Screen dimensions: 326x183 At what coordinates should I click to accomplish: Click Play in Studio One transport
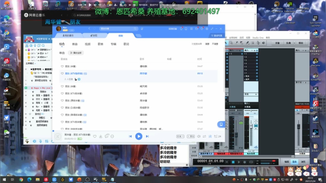[239, 162]
